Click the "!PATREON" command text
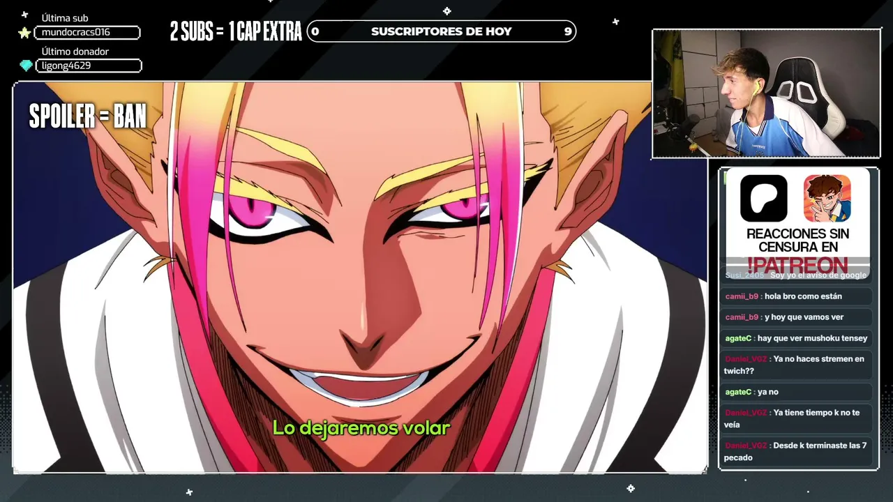The height and width of the screenshot is (502, 893). (797, 266)
